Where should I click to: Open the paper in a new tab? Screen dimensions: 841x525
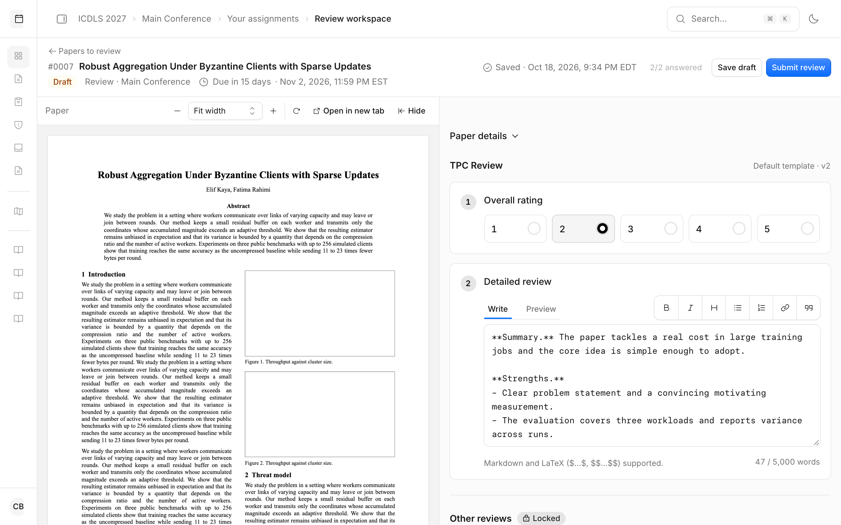(349, 111)
